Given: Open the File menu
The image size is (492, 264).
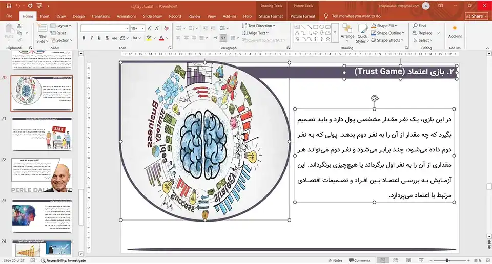Looking at the screenshot, I should pos(9,16).
